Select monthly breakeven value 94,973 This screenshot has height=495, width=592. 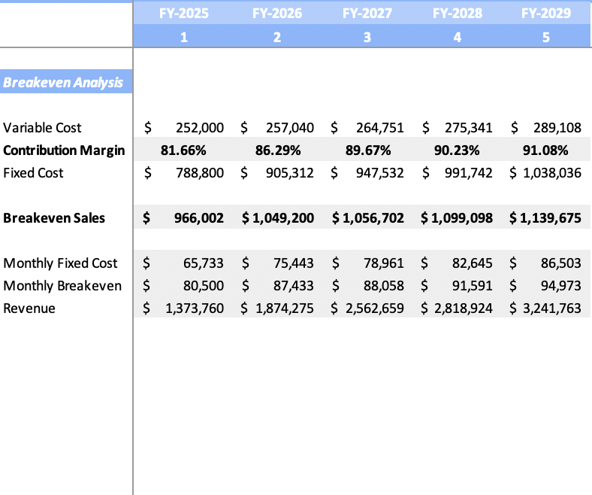561,286
